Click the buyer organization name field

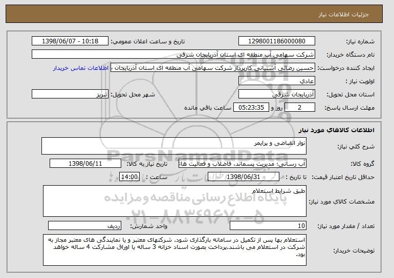(x=173, y=55)
